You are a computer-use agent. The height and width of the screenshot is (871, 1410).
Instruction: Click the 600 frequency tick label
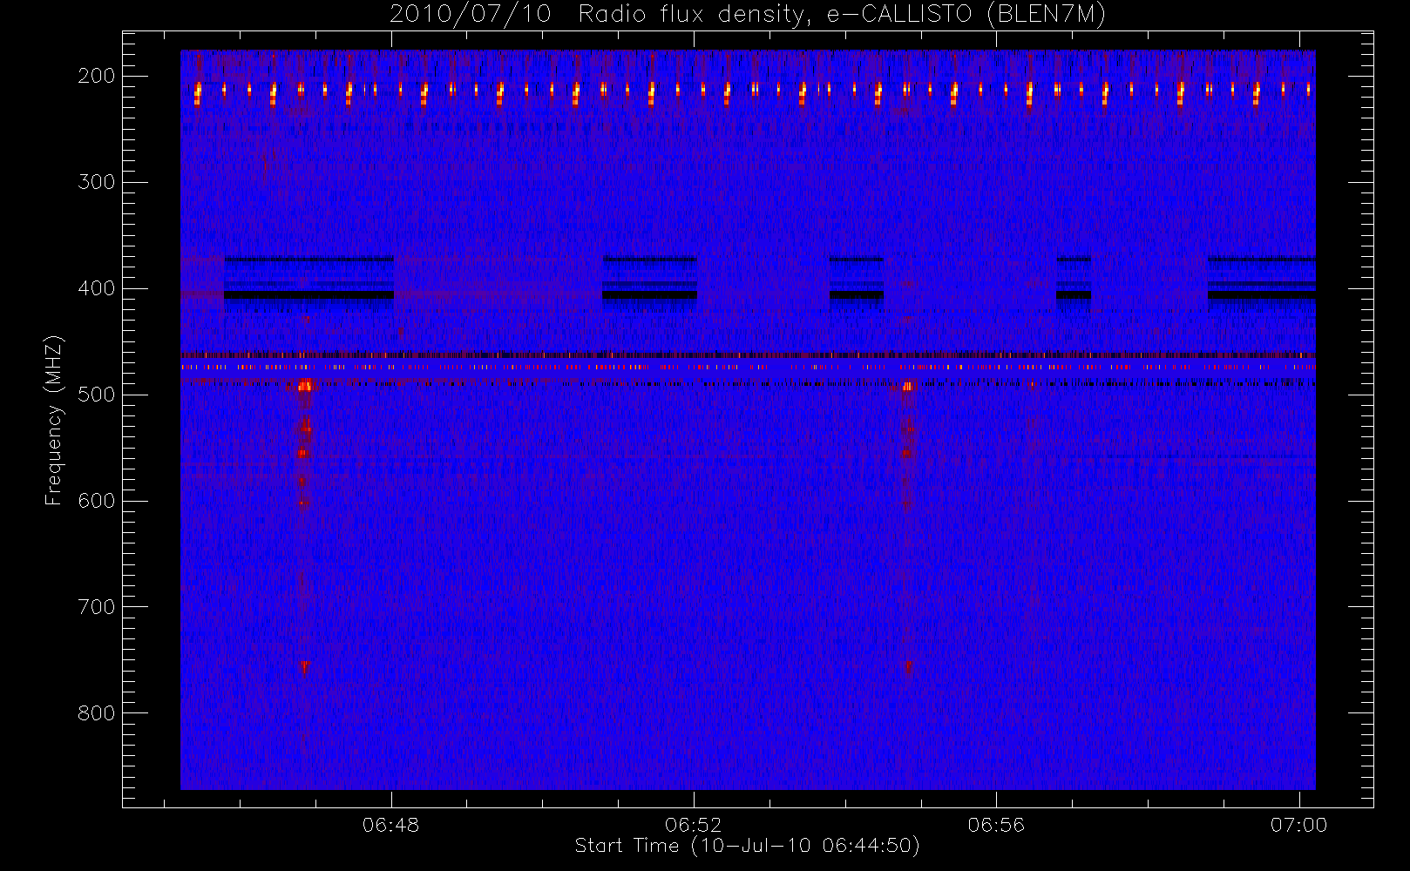coord(96,501)
